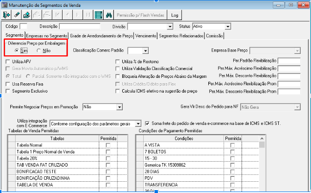Check Permitida for A VISTA condition

232,145
